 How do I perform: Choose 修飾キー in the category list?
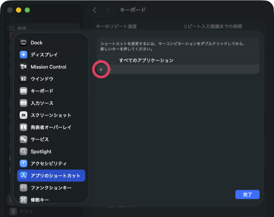coord(39,200)
